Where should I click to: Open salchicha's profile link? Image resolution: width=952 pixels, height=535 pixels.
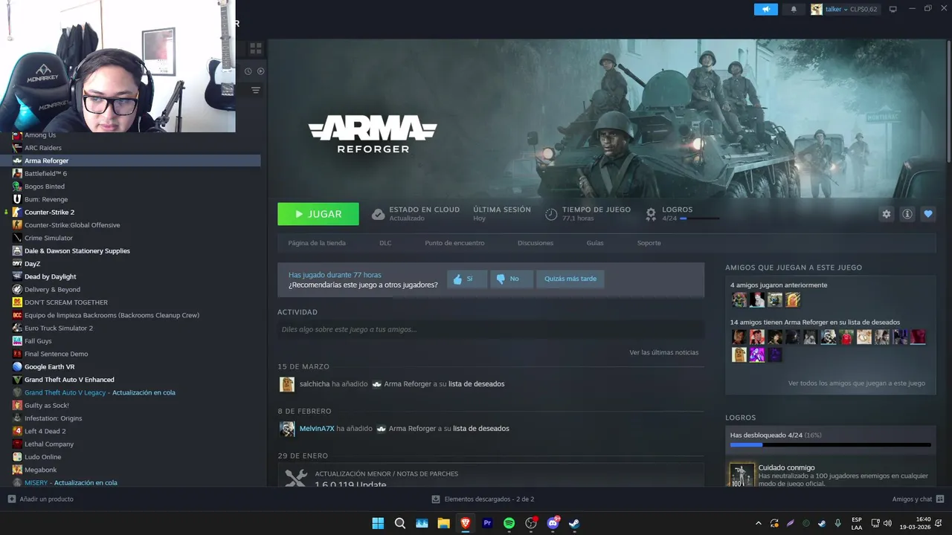click(315, 384)
